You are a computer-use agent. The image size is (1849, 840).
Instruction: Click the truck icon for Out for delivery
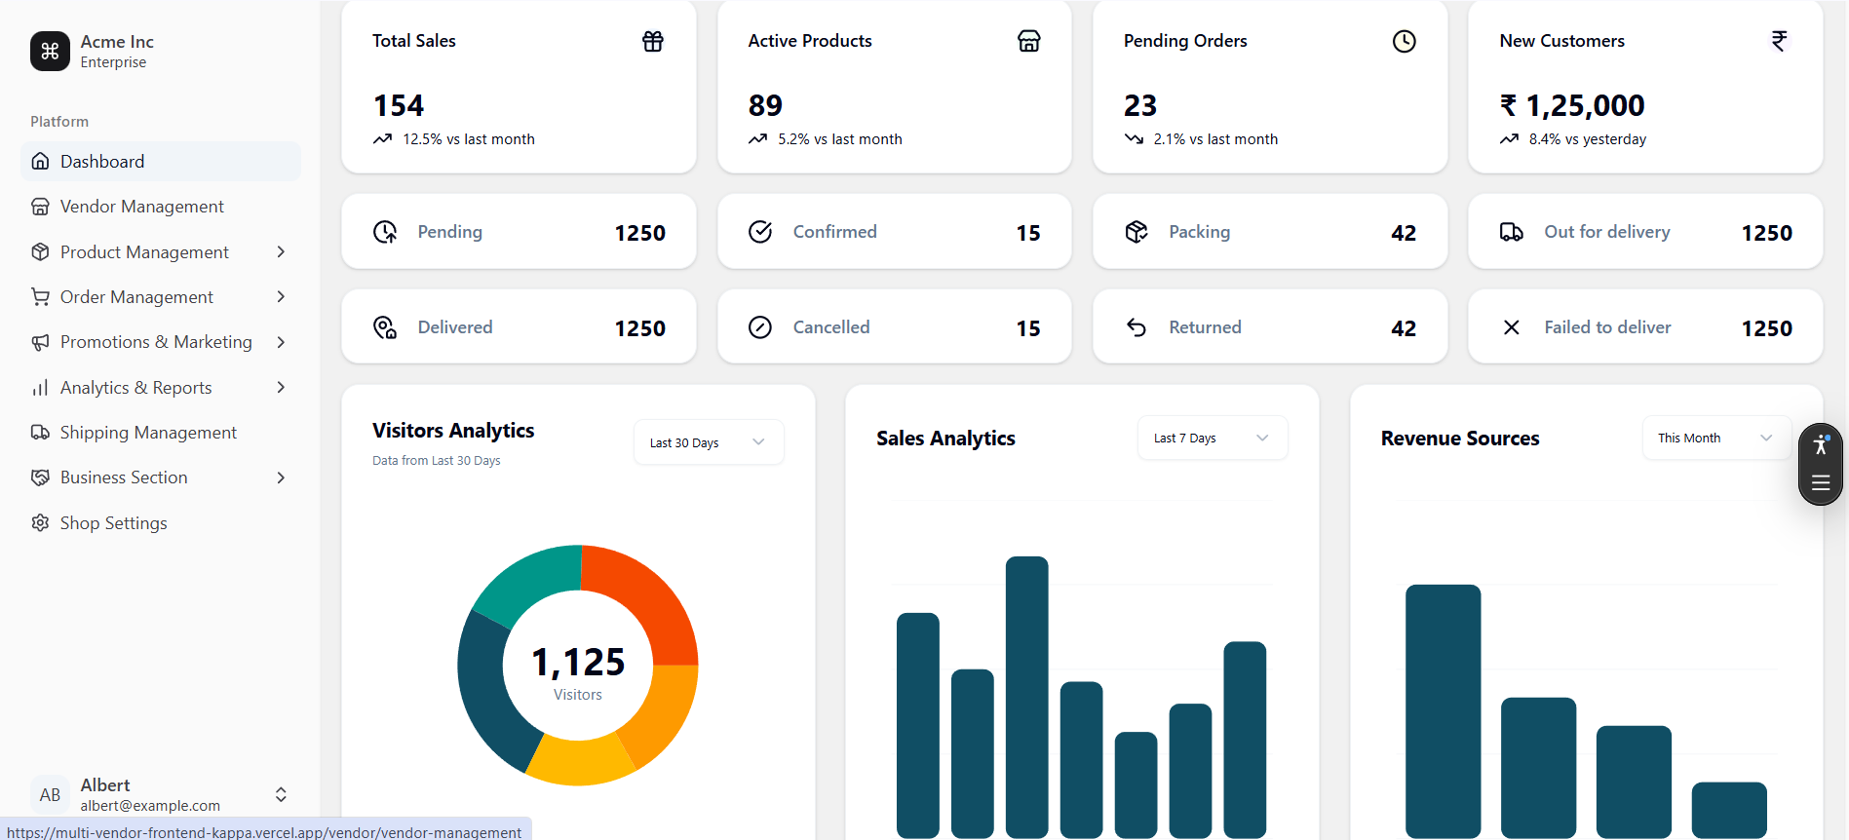1511,232
